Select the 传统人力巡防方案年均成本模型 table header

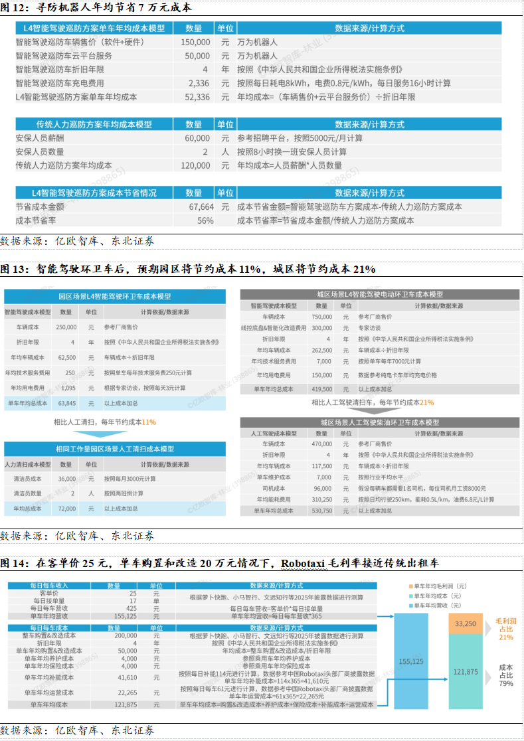94,124
